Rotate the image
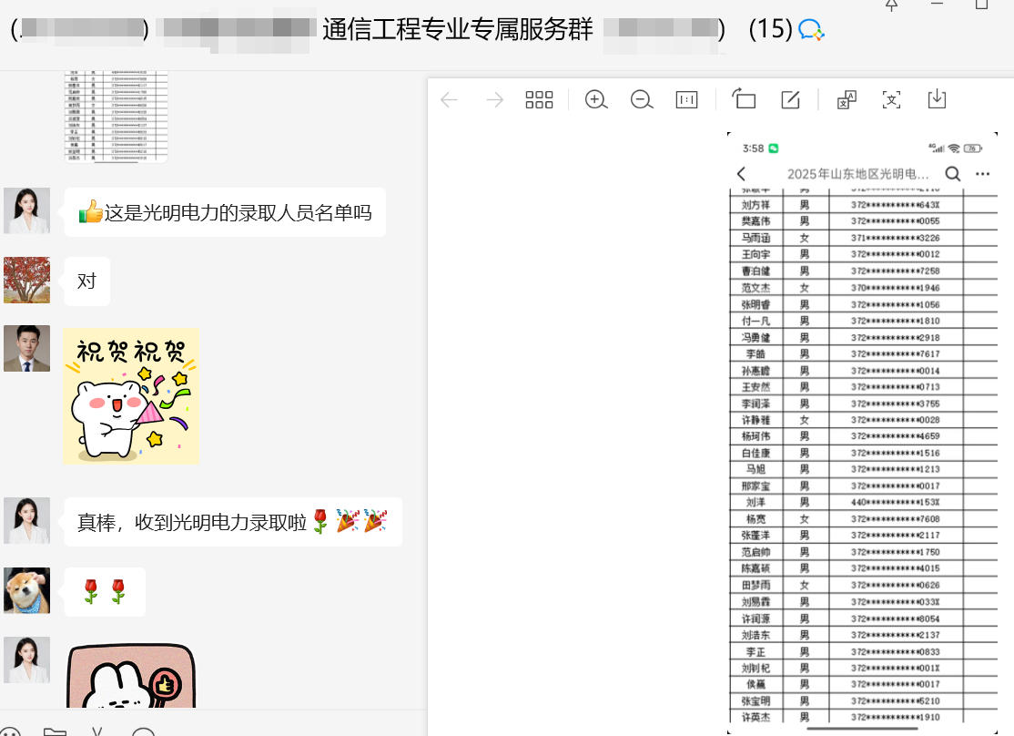Screen dimensions: 1014x736 click(x=744, y=100)
